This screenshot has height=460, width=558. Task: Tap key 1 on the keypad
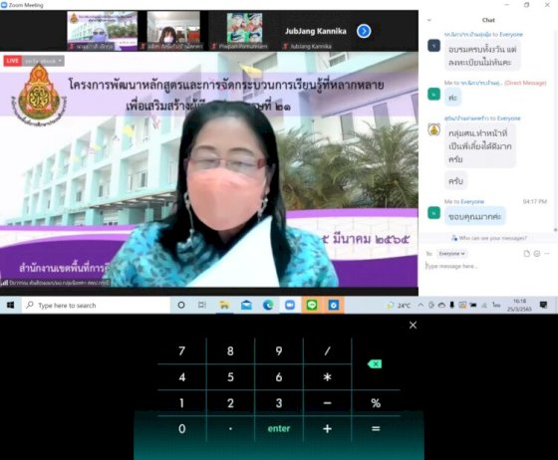click(x=181, y=403)
